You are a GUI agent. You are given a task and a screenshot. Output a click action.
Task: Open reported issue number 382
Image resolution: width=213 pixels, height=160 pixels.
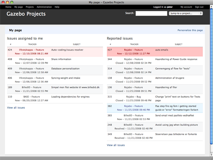(110, 106)
